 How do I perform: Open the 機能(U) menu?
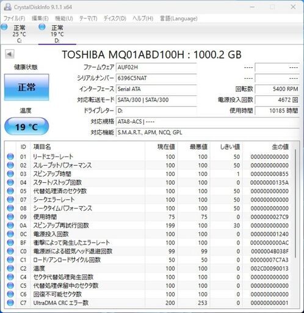point(64,18)
